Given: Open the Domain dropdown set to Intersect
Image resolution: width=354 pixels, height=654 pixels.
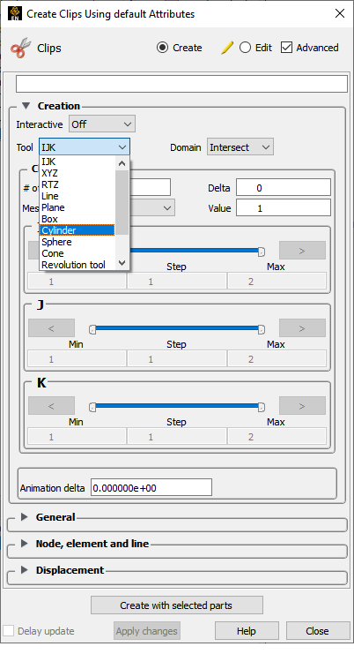Looking at the screenshot, I should [240, 147].
